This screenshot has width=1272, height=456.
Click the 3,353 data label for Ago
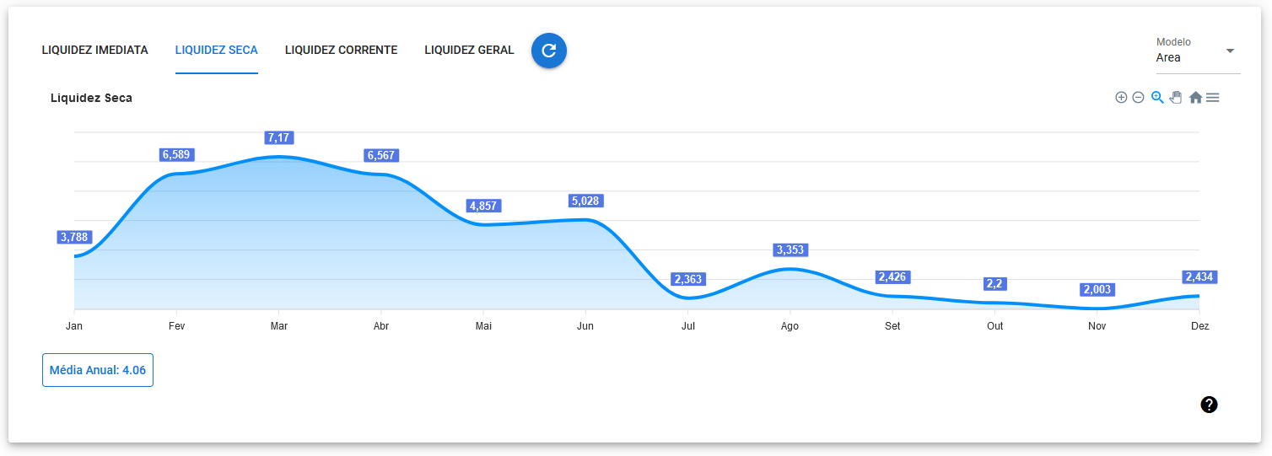790,250
